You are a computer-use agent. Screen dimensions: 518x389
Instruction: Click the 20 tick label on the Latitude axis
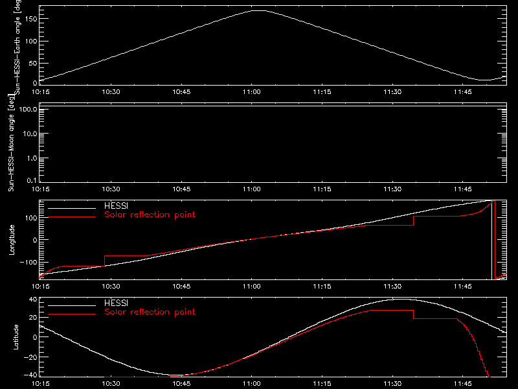point(34,318)
